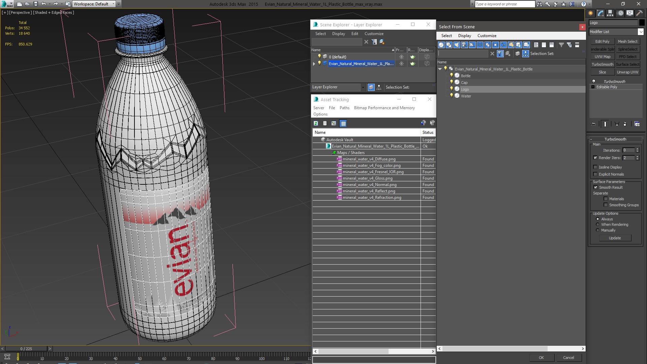Toggle Display Space Warps filter icon
Viewport: 647px width, 364px height.
point(480,45)
